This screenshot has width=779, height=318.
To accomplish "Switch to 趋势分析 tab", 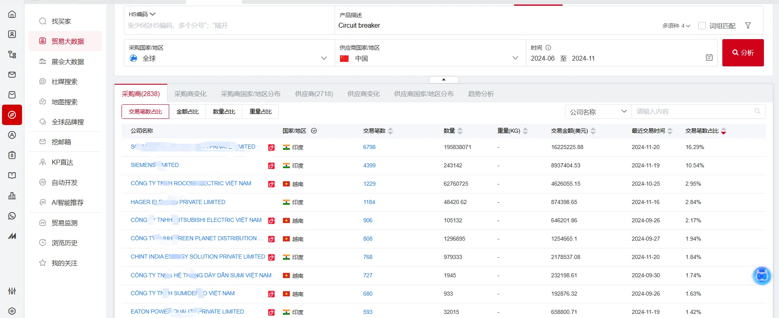I will tap(481, 94).
